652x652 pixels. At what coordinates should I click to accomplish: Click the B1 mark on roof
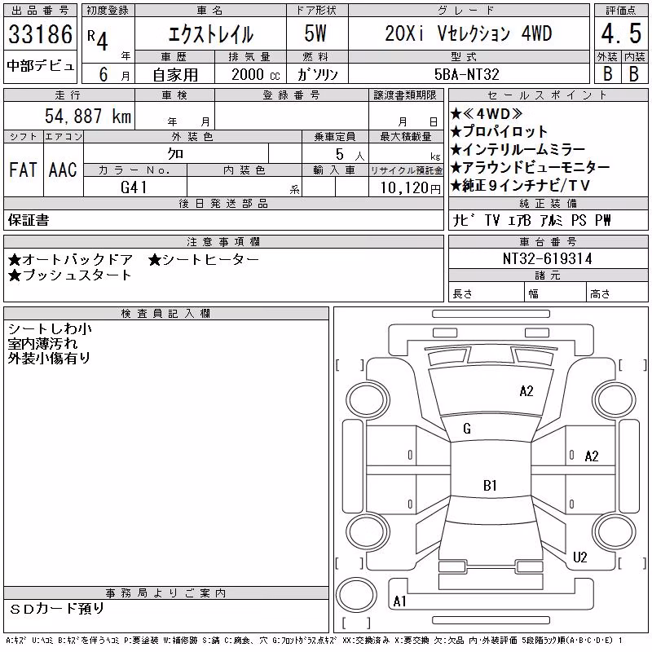pos(491,485)
